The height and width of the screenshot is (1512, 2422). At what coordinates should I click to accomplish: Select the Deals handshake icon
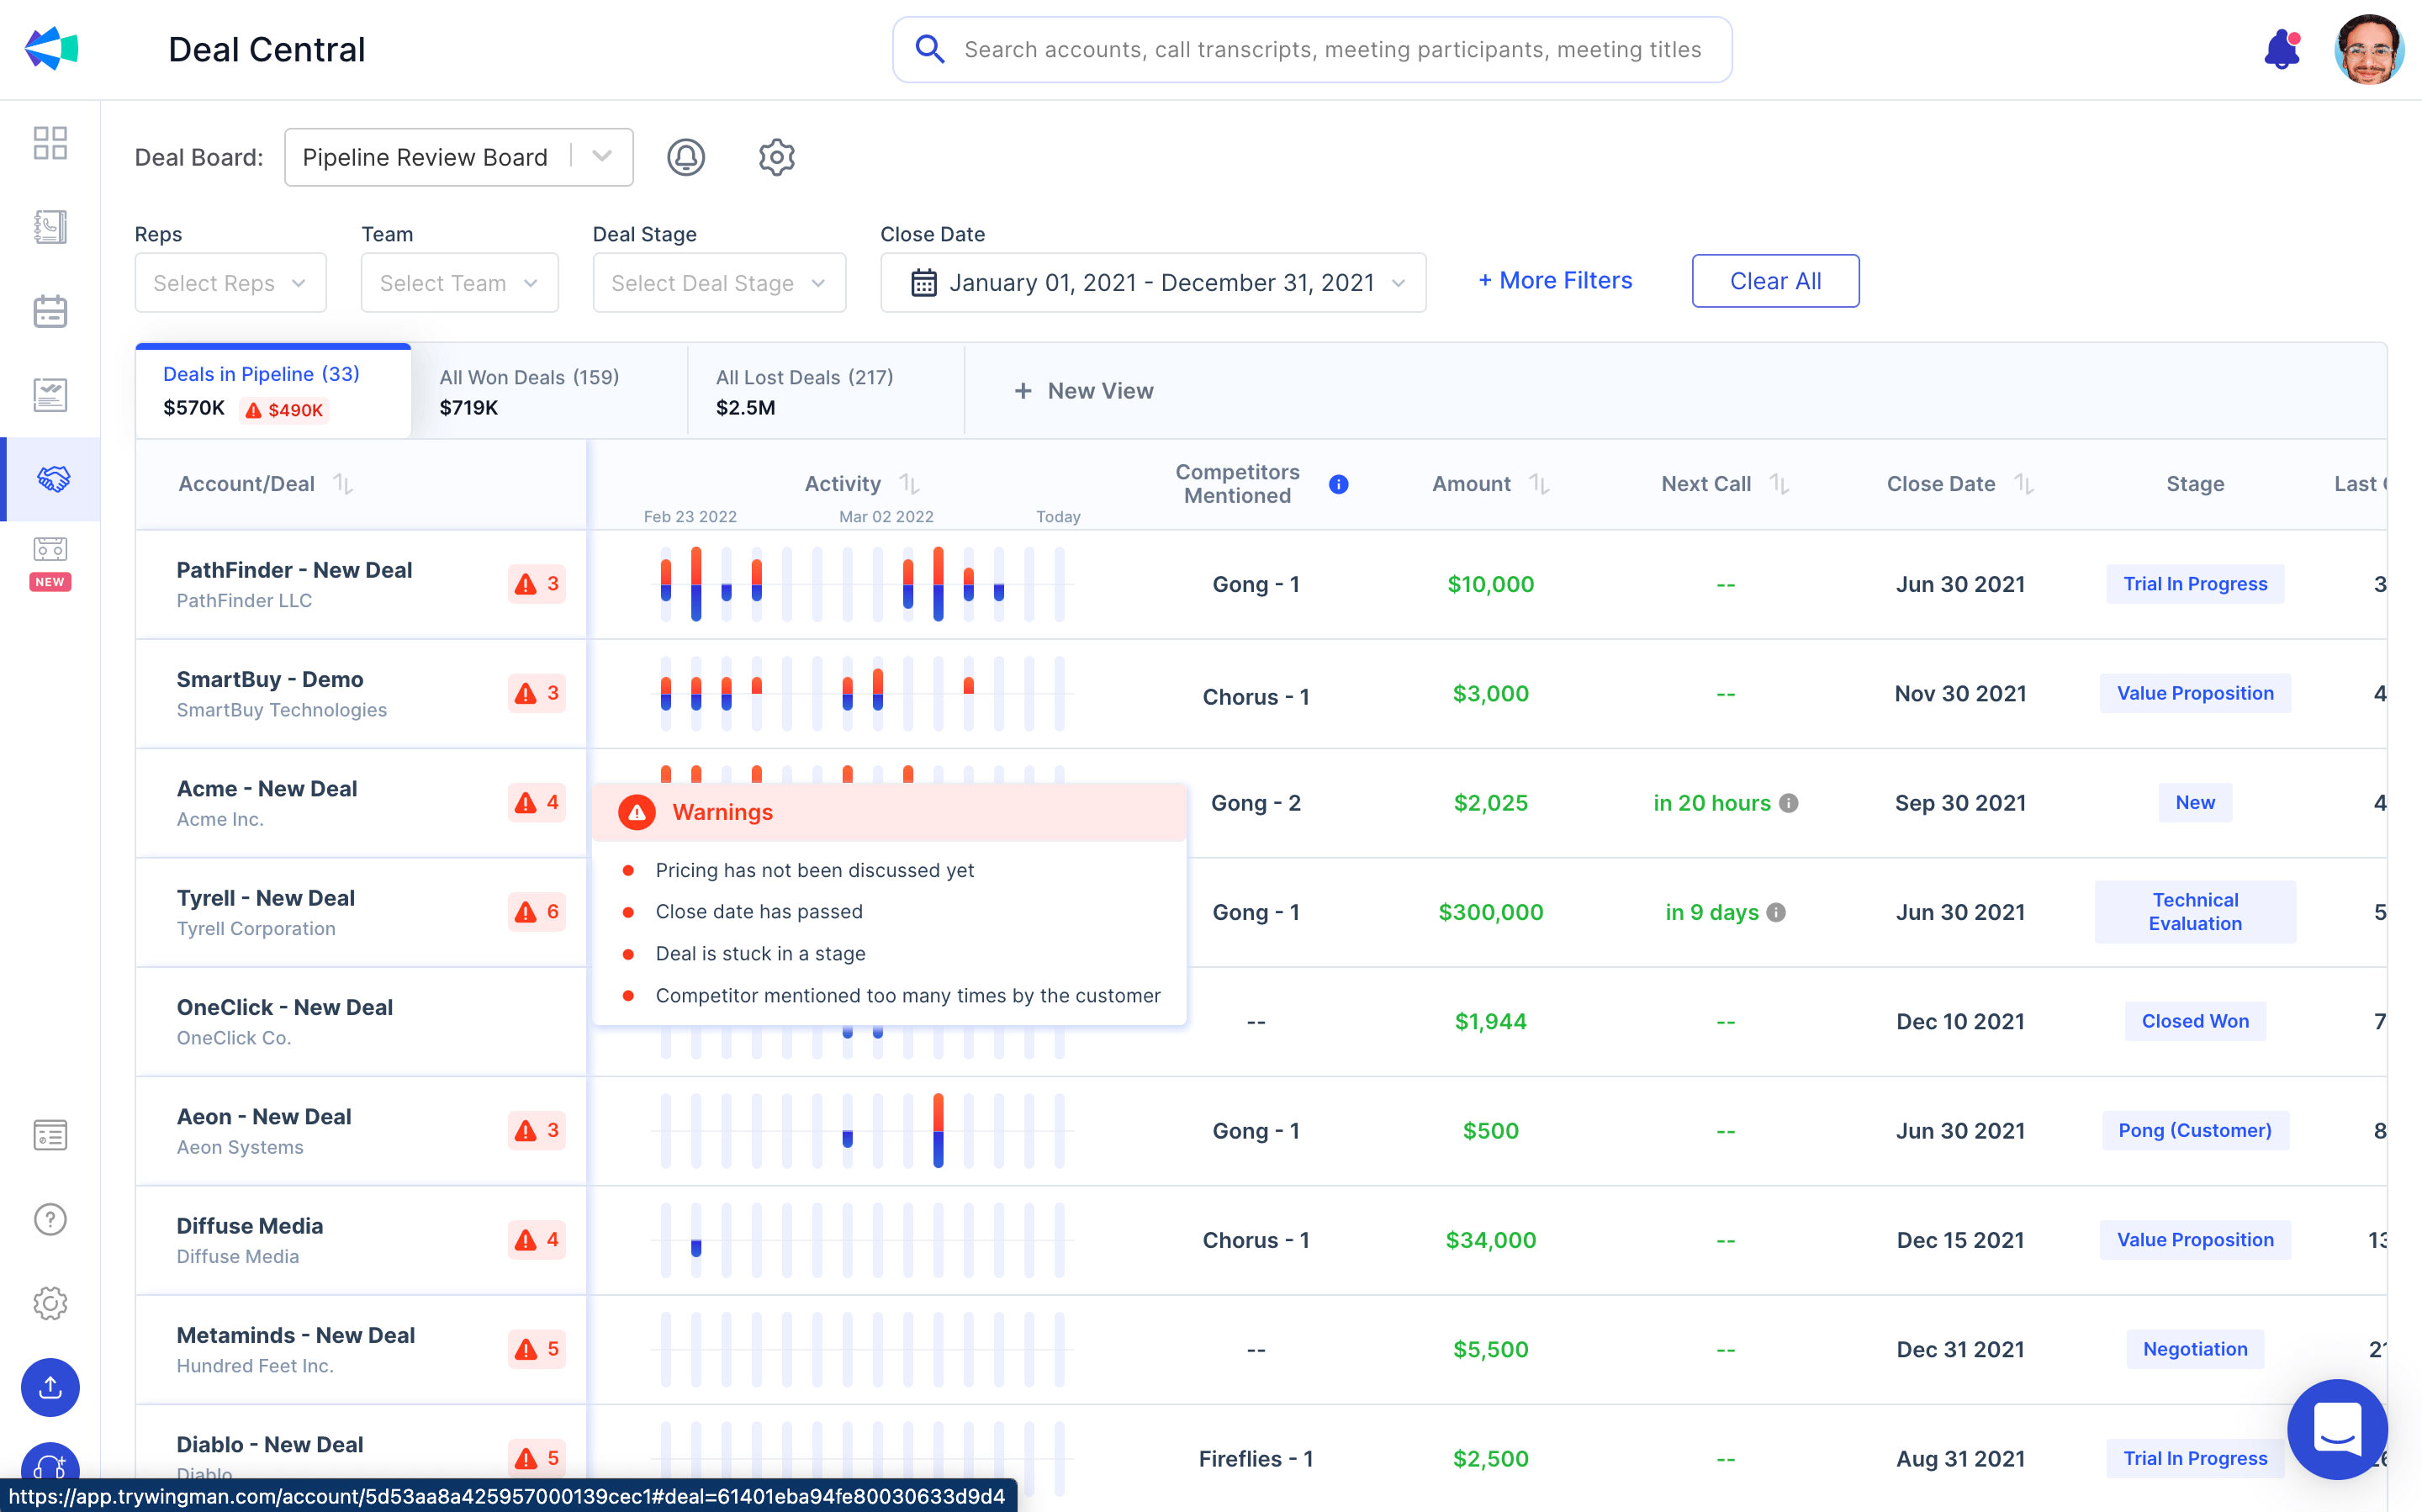pyautogui.click(x=50, y=479)
